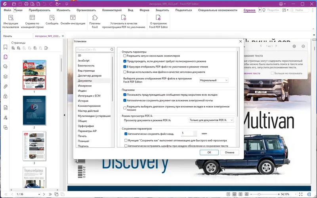
Task: Click the Undo arrow in quick access toolbar
Action: 45,4
